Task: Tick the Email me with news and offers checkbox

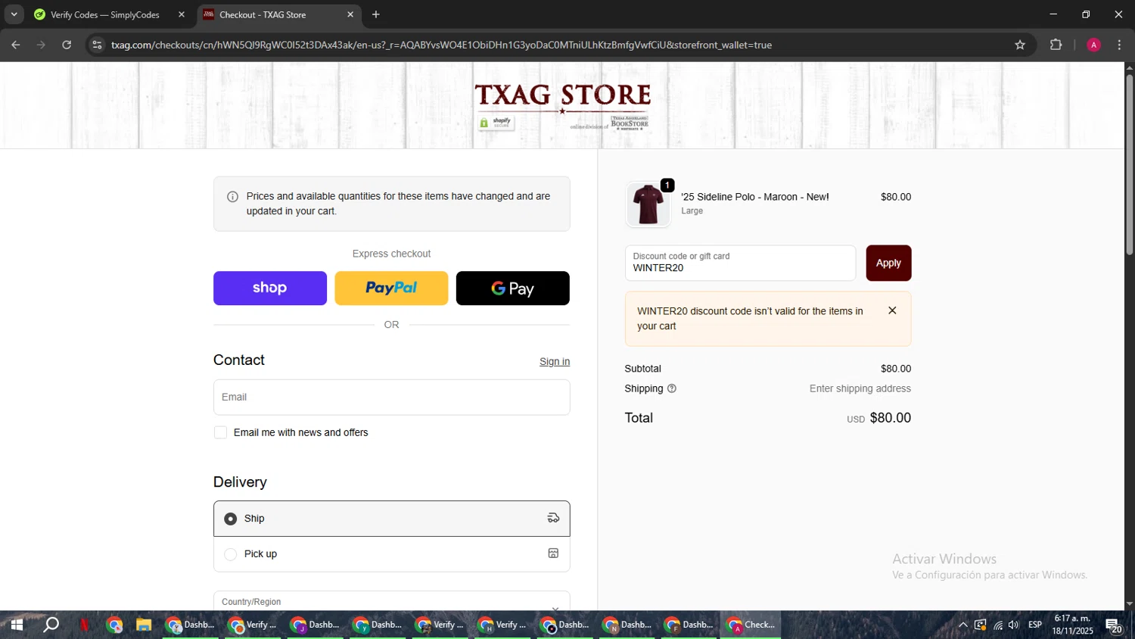Action: pyautogui.click(x=220, y=432)
